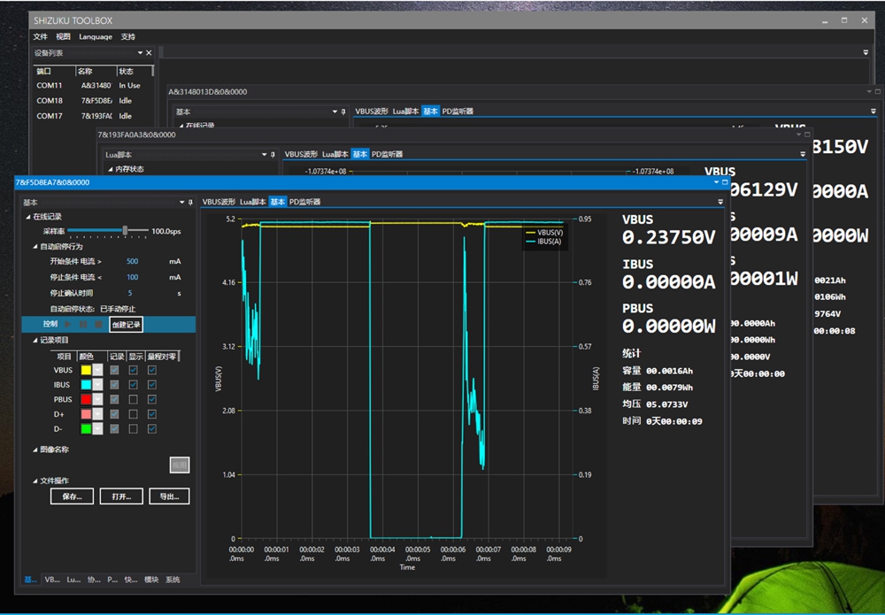Switch to the PD监听器 tab
Viewport: 885px width, 615px height.
[x=304, y=202]
